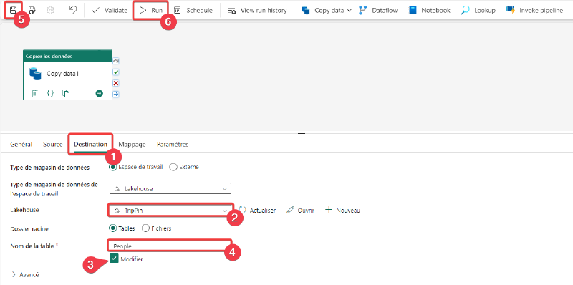
Task: Toggle the Modifier checkbox
Action: (x=115, y=259)
